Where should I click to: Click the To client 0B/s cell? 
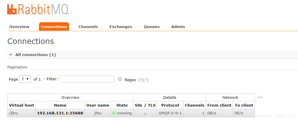tap(244, 113)
